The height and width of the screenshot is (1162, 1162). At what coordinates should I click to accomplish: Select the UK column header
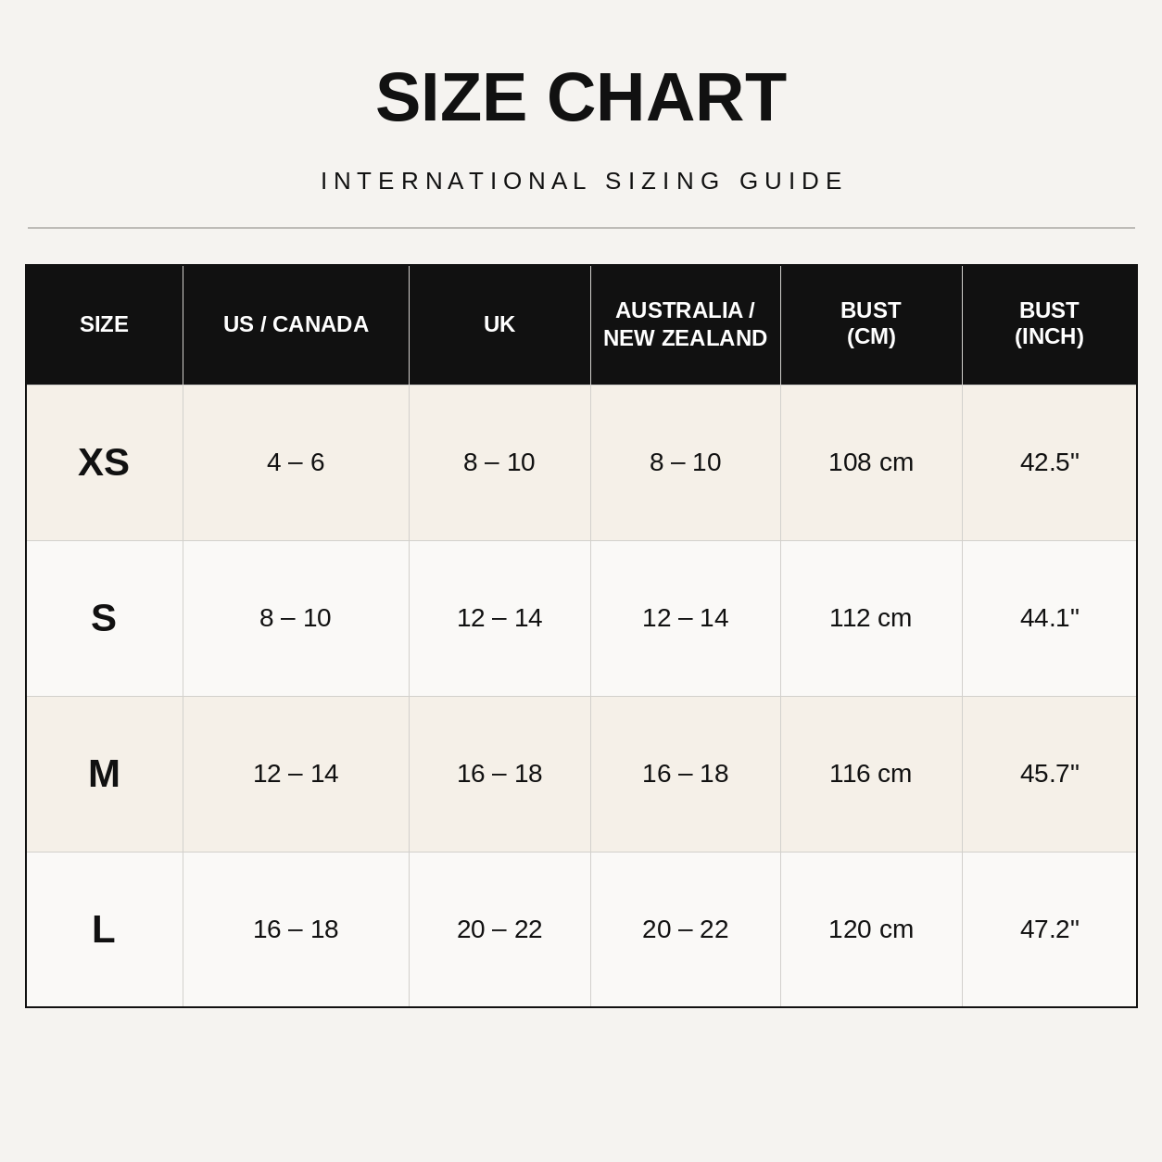(x=499, y=324)
